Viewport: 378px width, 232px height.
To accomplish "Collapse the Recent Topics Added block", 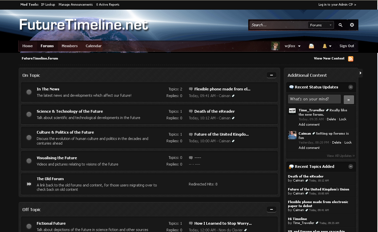I will tap(351, 167).
